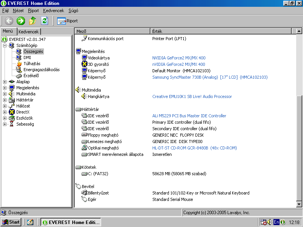The height and width of the screenshot is (227, 303).
Task: Click the Refresh toolbar icon
Action: click(x=44, y=21)
